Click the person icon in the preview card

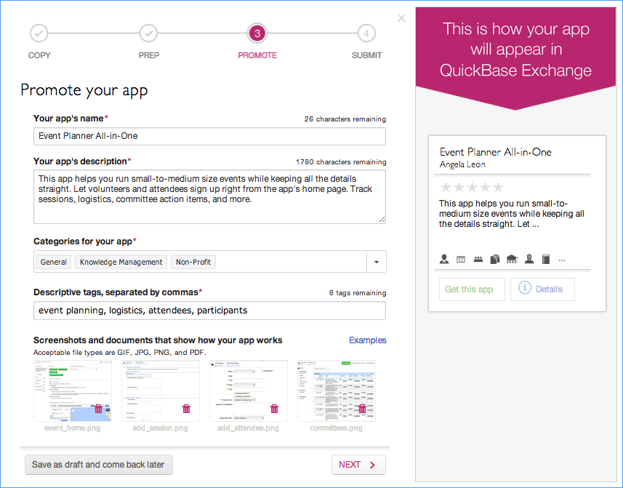[444, 259]
